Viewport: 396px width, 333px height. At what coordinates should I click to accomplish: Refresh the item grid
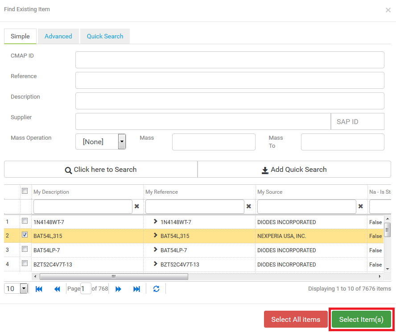[156, 289]
